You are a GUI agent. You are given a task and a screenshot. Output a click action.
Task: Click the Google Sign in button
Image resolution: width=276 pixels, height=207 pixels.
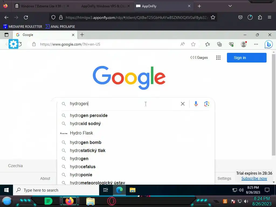point(247,58)
